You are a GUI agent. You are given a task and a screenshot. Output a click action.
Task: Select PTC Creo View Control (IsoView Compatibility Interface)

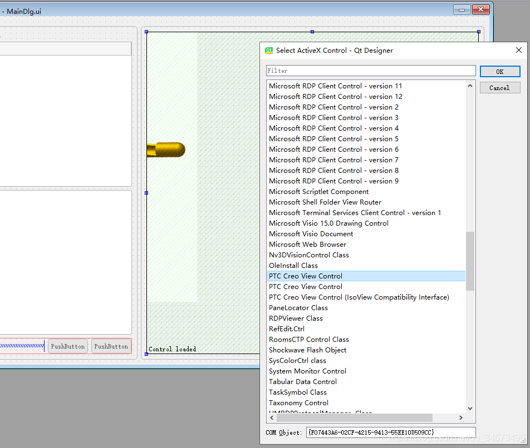coord(359,297)
